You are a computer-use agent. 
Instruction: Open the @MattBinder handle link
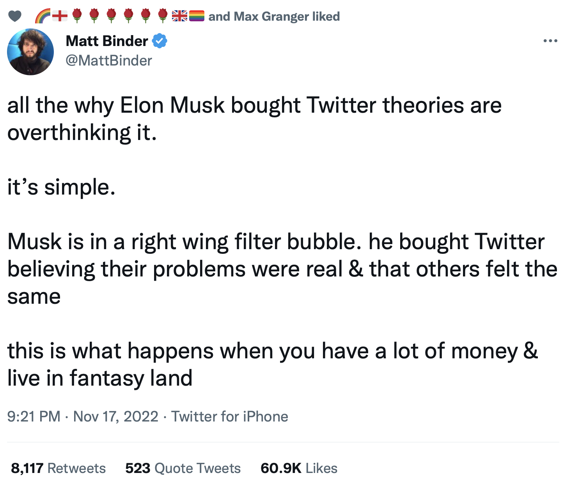tap(109, 60)
